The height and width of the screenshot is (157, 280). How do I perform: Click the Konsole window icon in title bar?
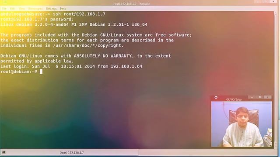click(5, 2)
